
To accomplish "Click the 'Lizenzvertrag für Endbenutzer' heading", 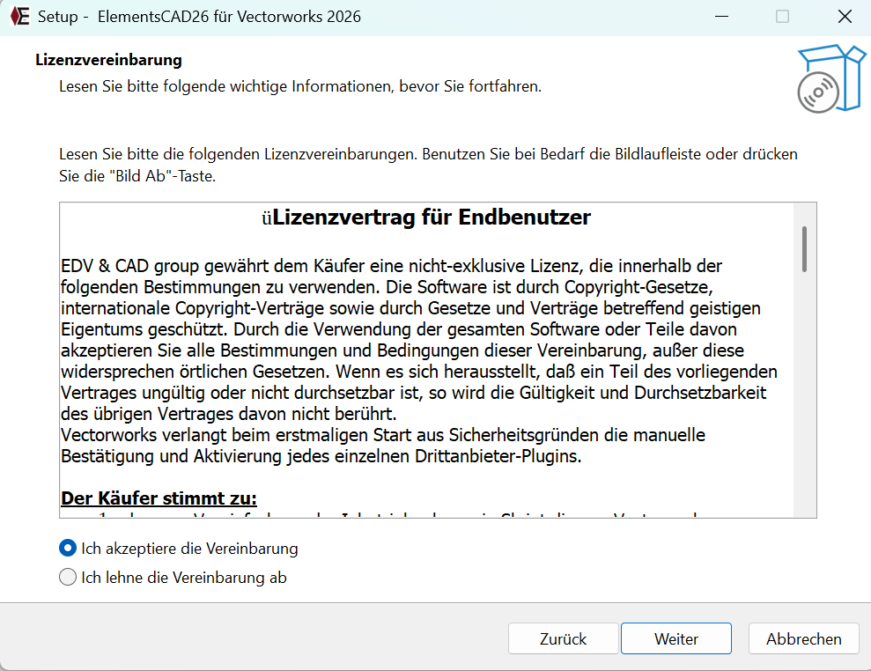I will tap(432, 218).
